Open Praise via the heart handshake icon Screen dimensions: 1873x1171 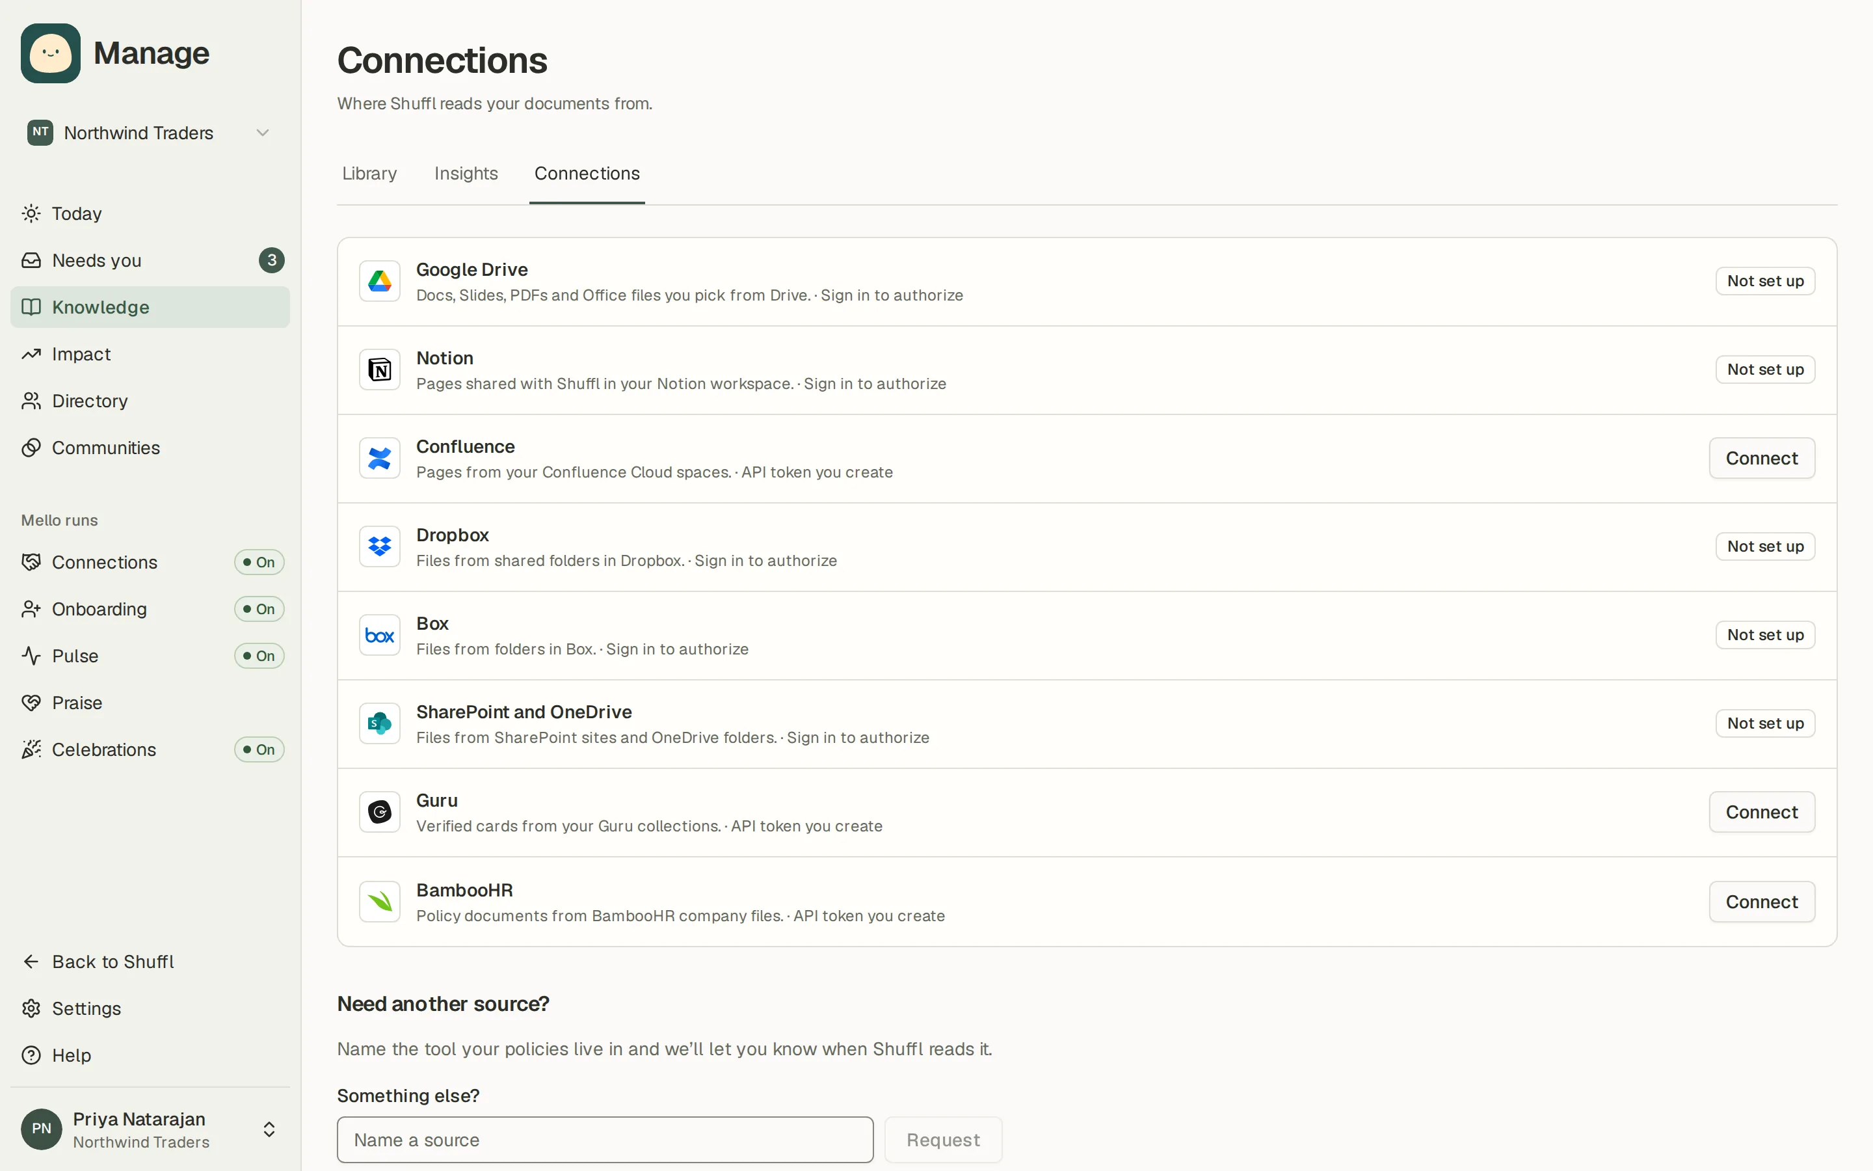(31, 703)
